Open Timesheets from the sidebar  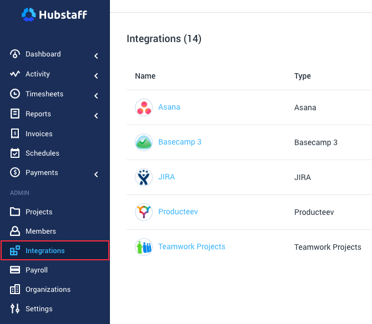point(44,94)
